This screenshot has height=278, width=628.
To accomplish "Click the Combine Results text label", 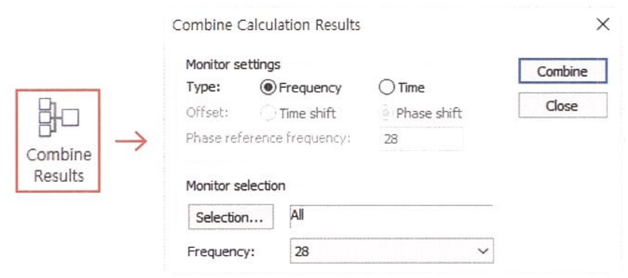I will click(58, 165).
